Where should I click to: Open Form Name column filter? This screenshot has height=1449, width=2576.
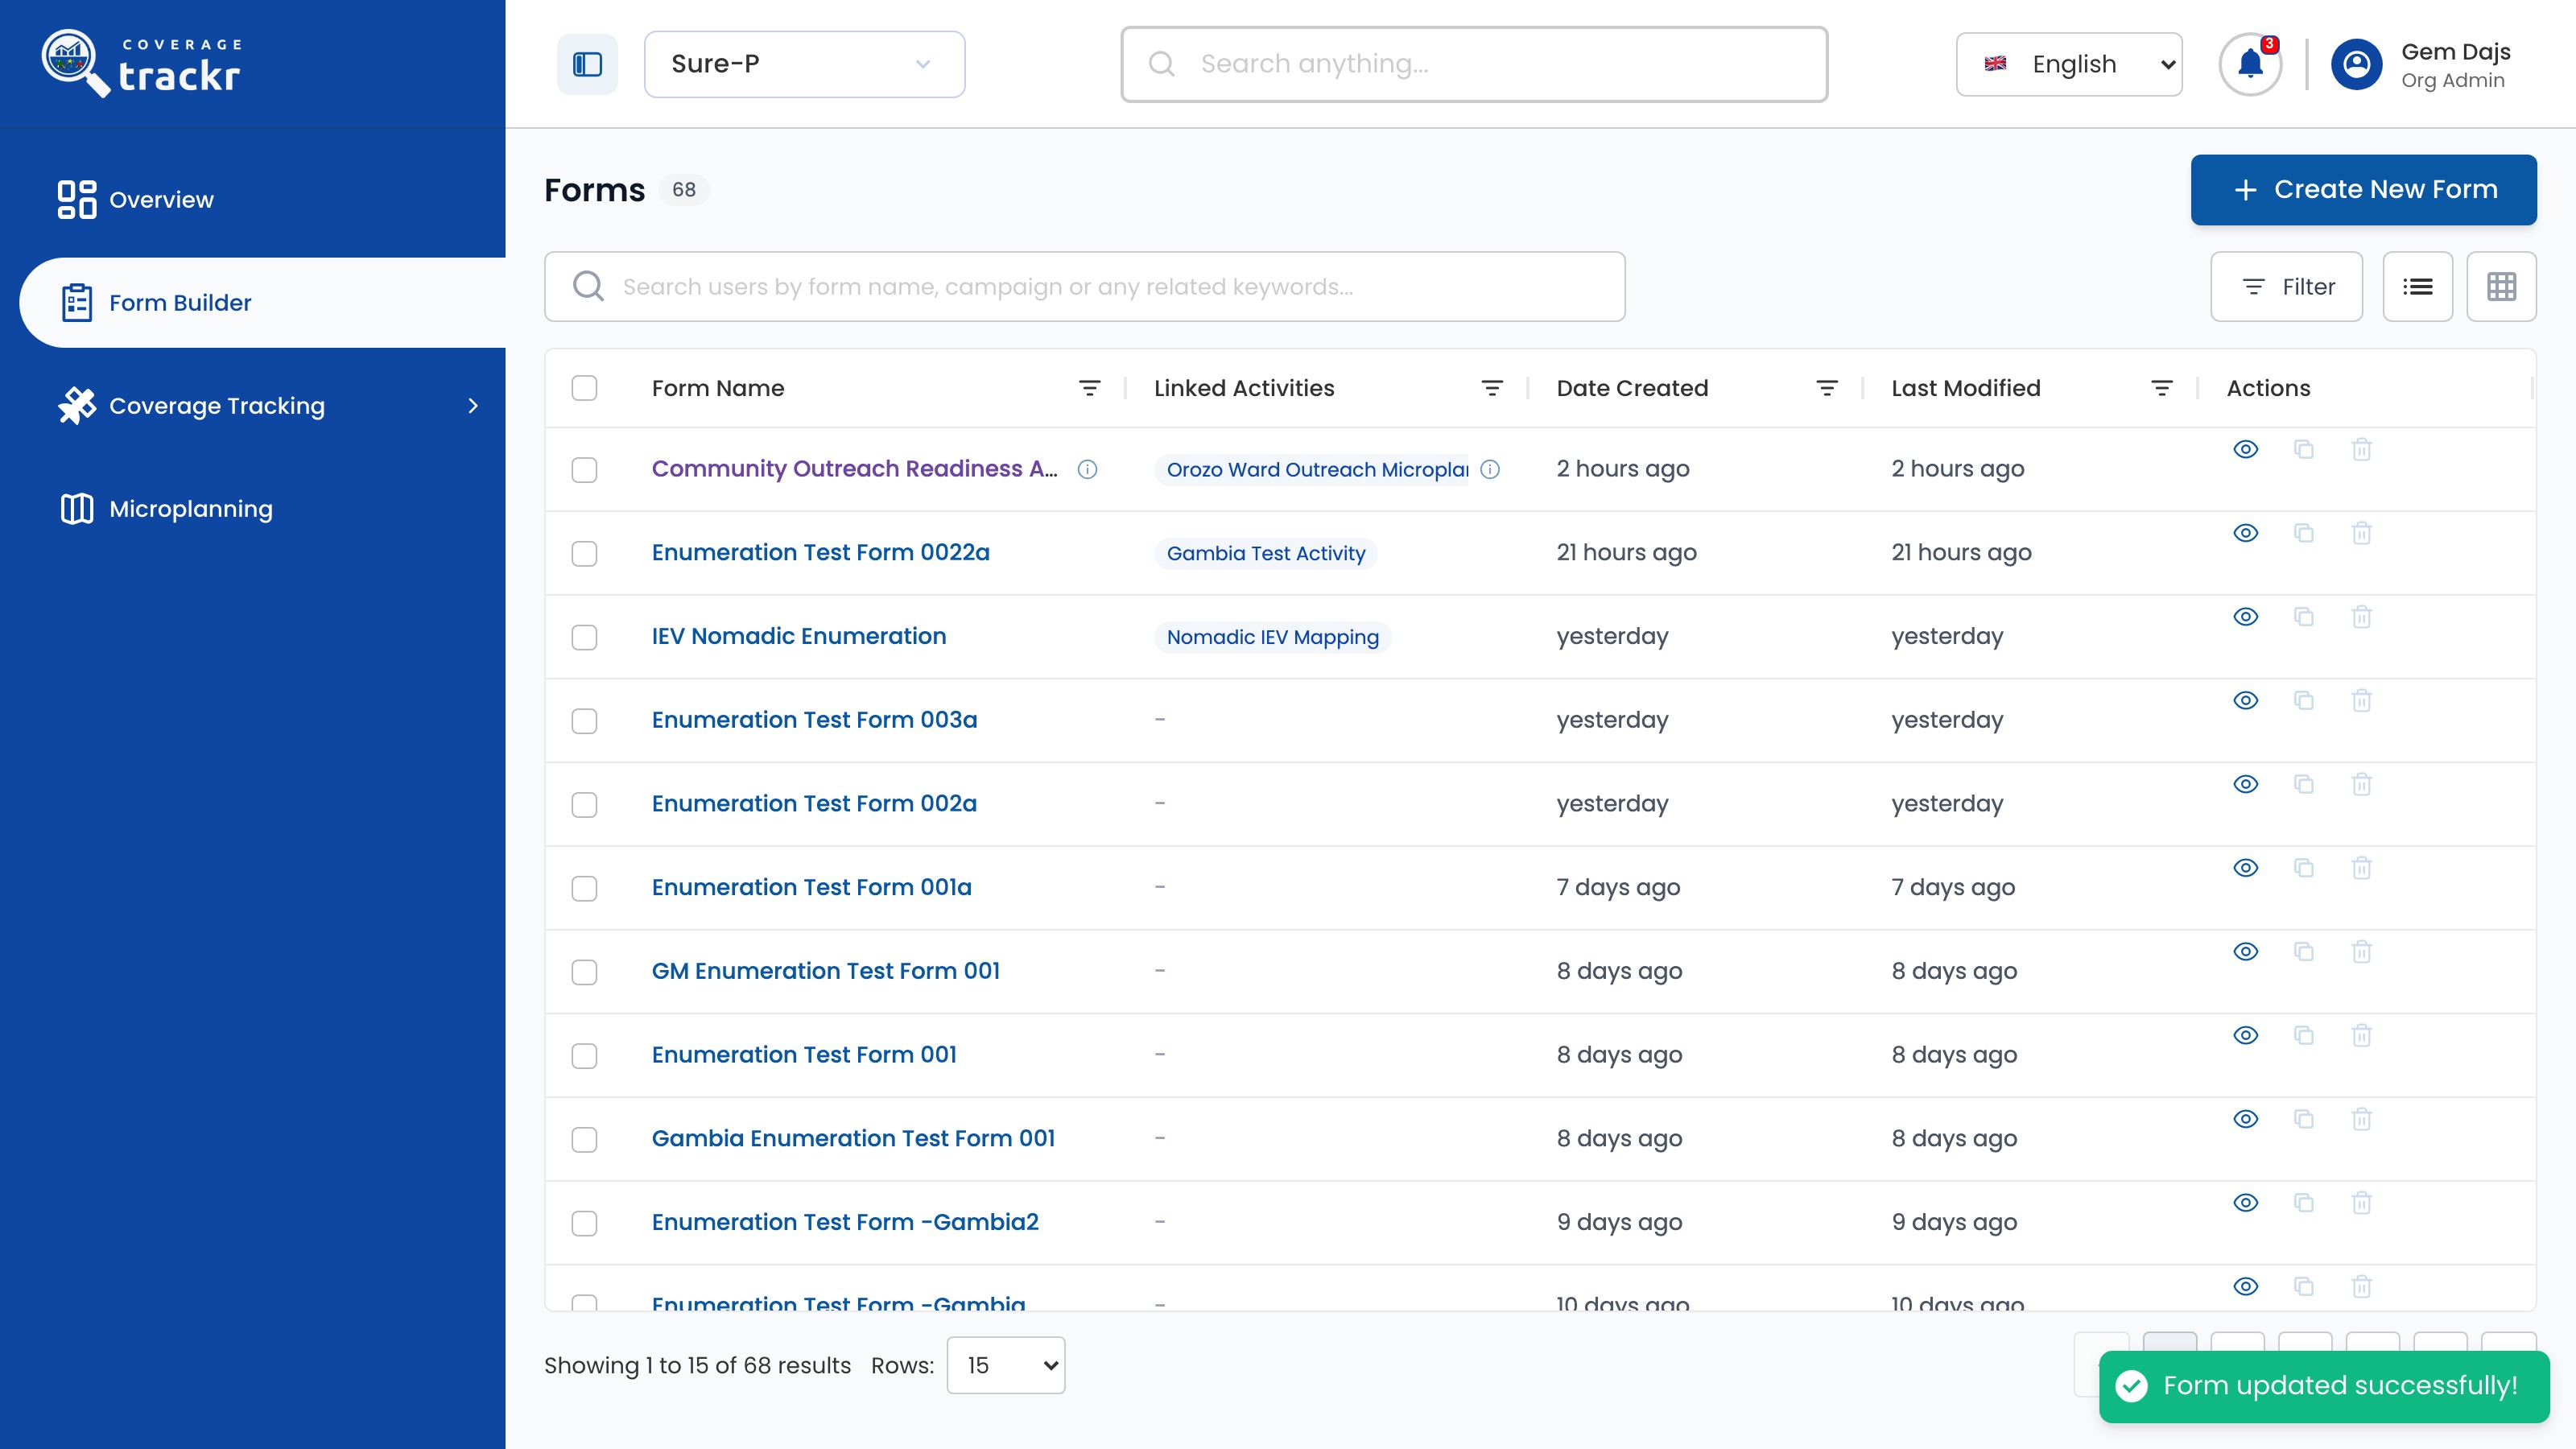click(1090, 388)
